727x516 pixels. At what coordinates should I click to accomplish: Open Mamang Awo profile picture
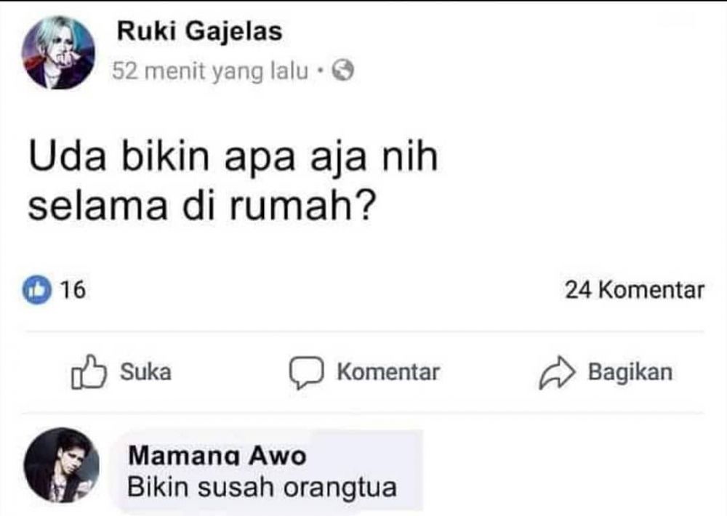[x=62, y=467]
